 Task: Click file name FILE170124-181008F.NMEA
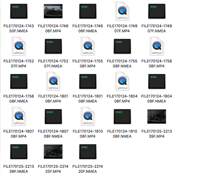[x=122, y=134]
